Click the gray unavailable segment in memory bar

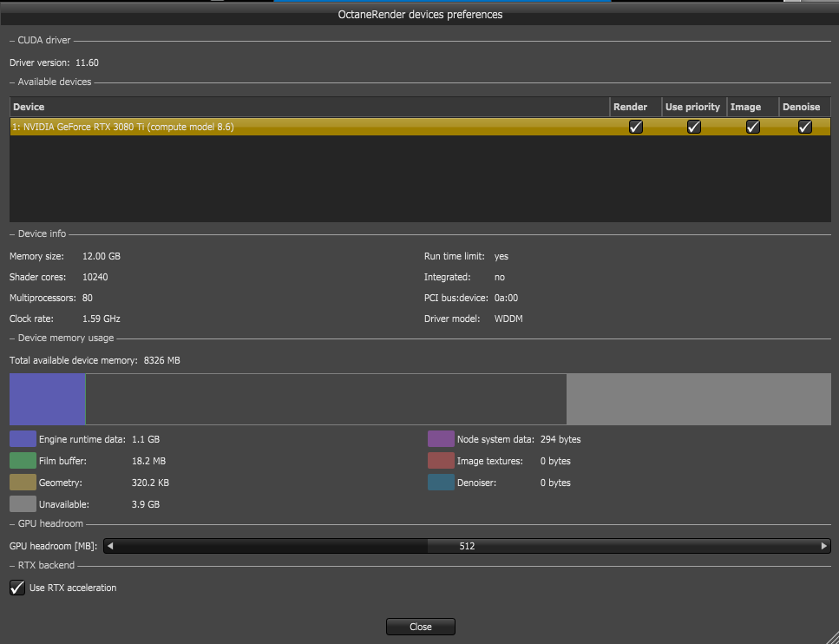click(698, 399)
